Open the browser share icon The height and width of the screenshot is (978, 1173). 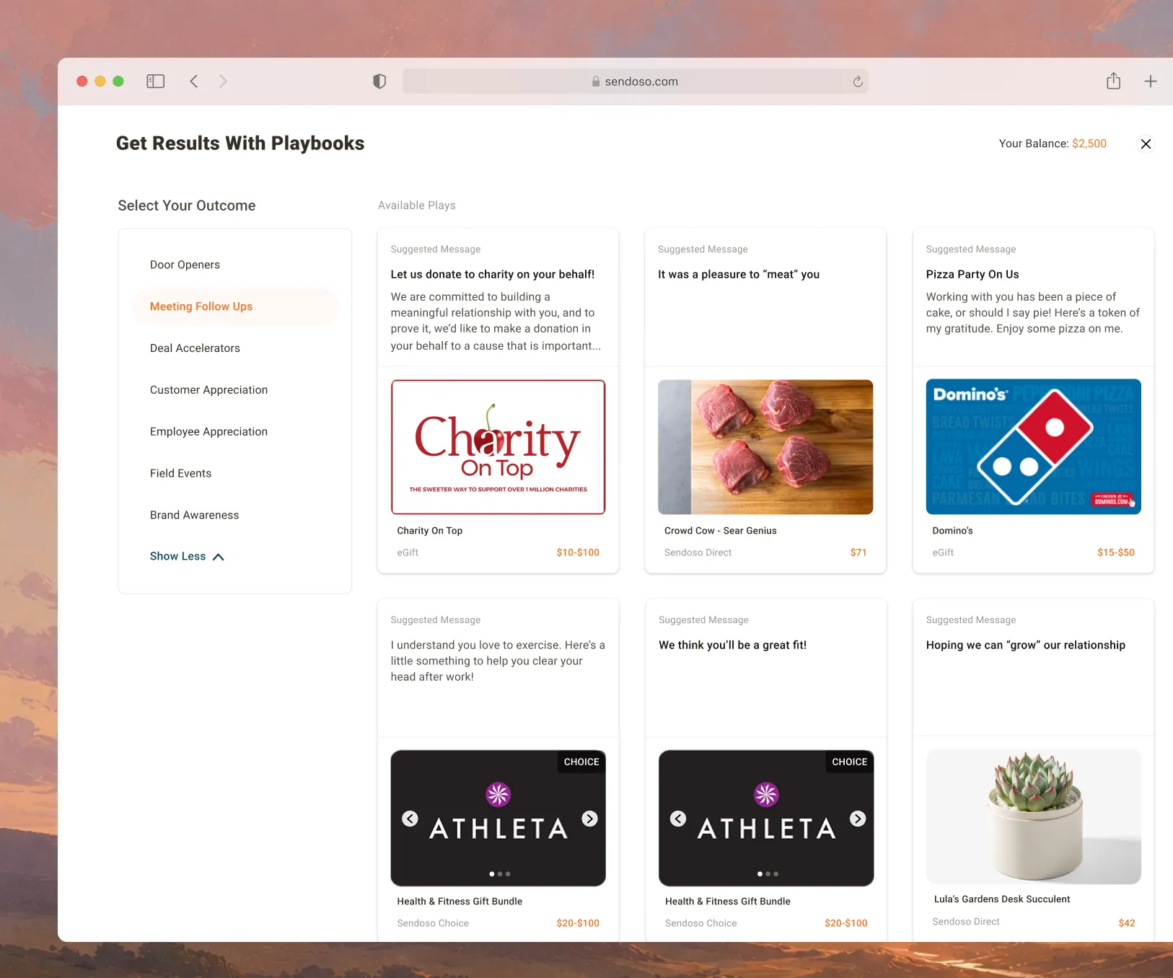click(x=1114, y=81)
